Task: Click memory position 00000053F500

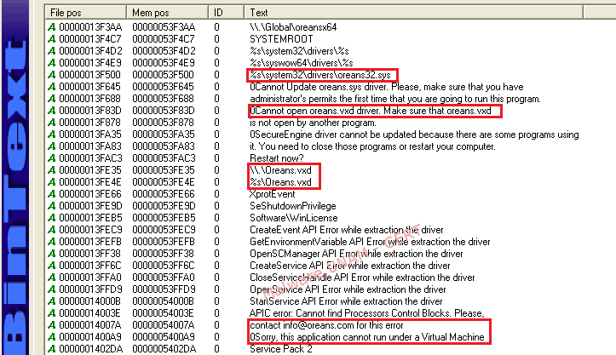Action: (164, 75)
